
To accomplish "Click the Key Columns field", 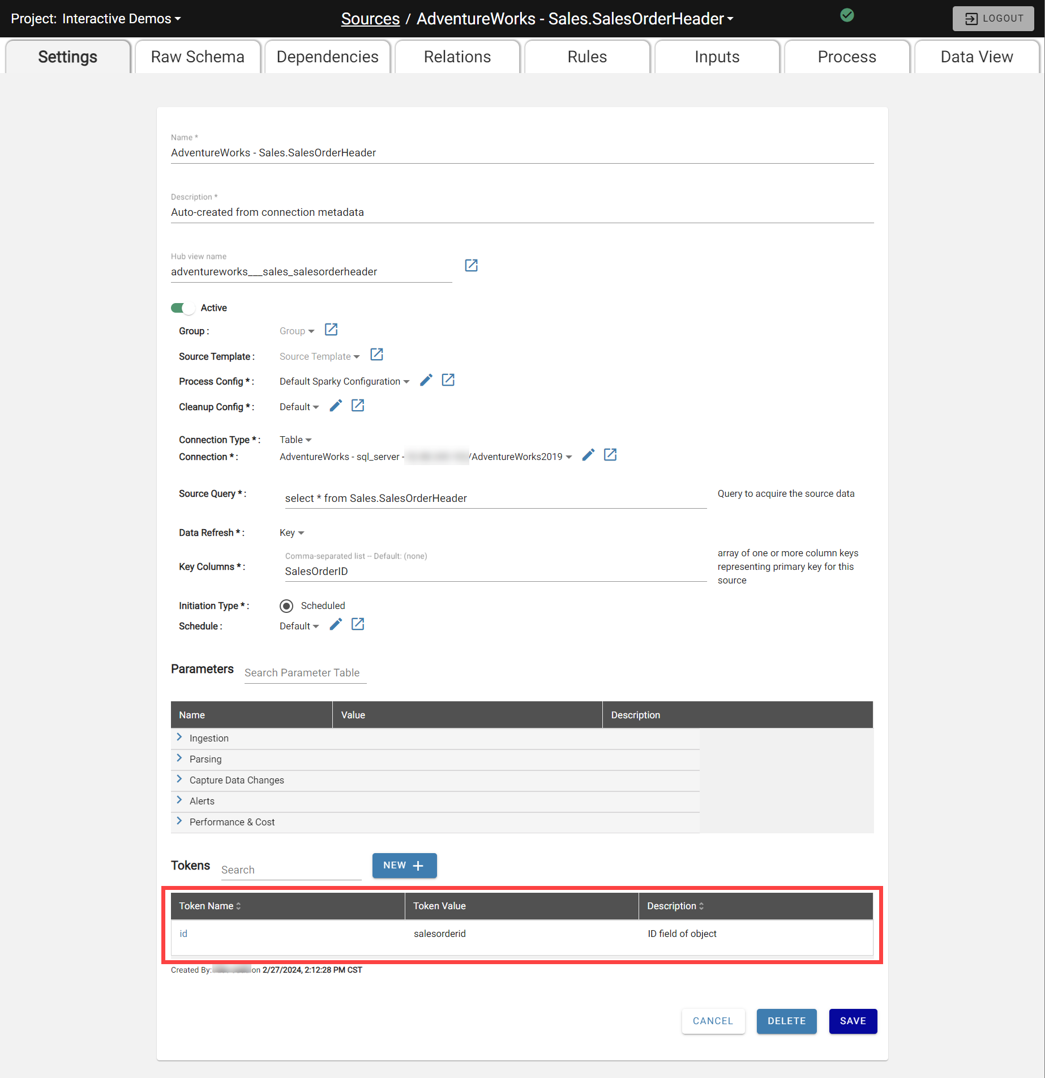I will click(x=495, y=571).
